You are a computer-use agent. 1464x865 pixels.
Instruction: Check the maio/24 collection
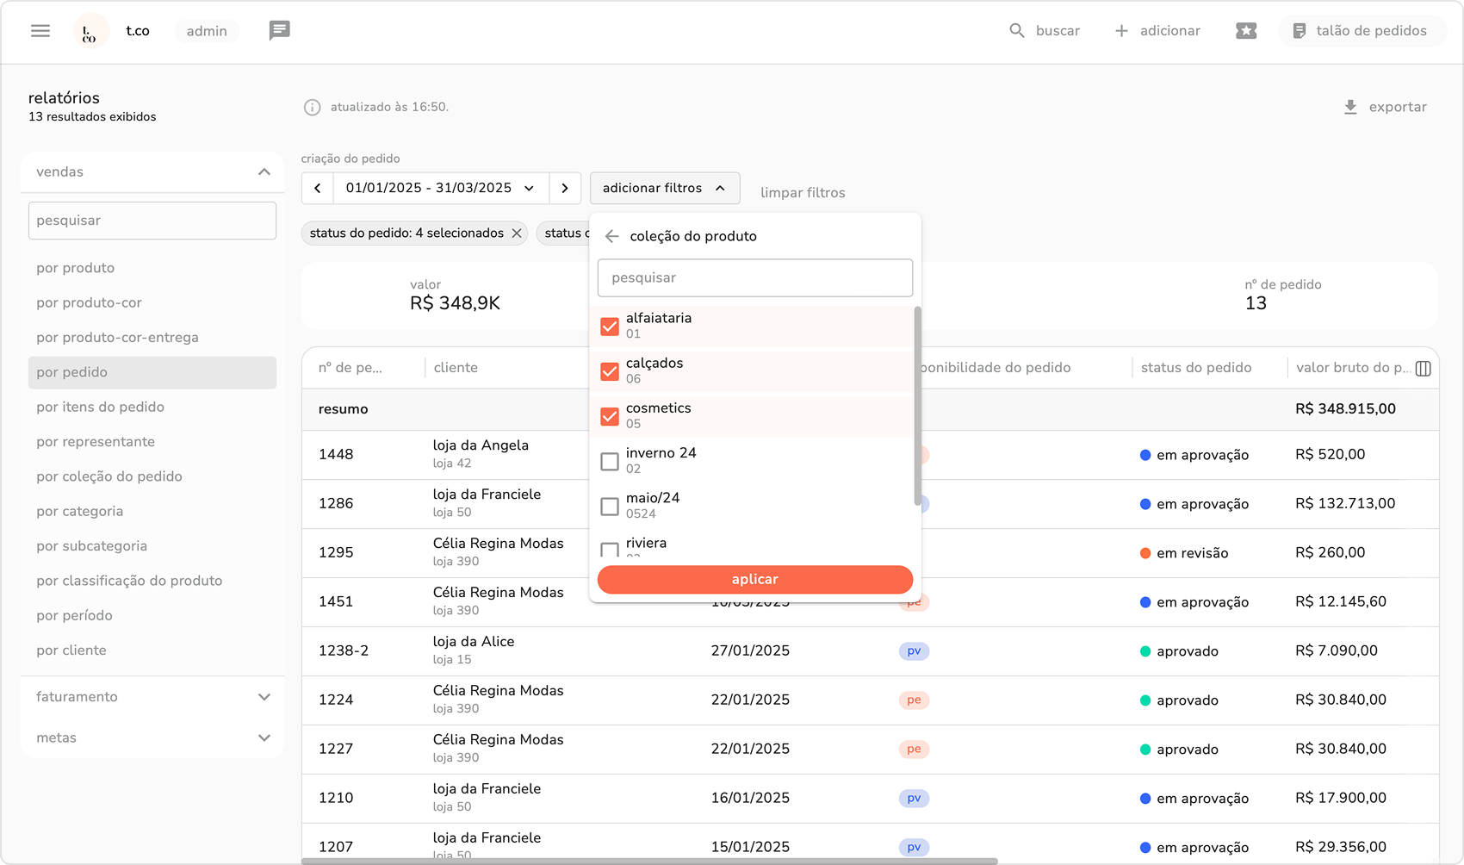point(610,507)
